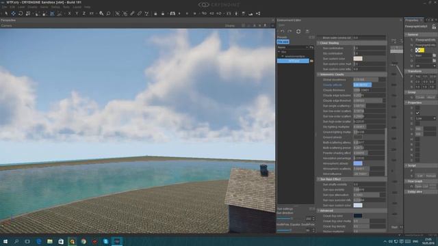The width and height of the screenshot is (438, 246).
Task: Activate the Move tool in toolbar
Action: (13, 14)
